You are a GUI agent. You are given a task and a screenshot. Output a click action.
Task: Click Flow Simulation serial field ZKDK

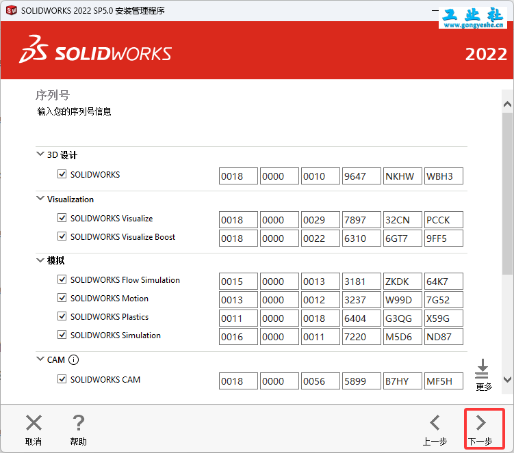[x=402, y=282]
